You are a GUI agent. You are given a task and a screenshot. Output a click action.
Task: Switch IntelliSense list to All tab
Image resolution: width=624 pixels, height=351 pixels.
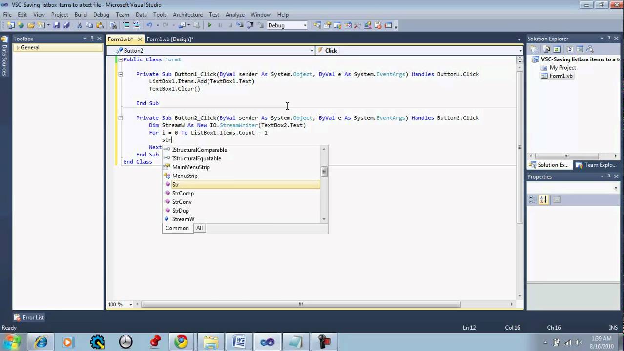tap(199, 228)
